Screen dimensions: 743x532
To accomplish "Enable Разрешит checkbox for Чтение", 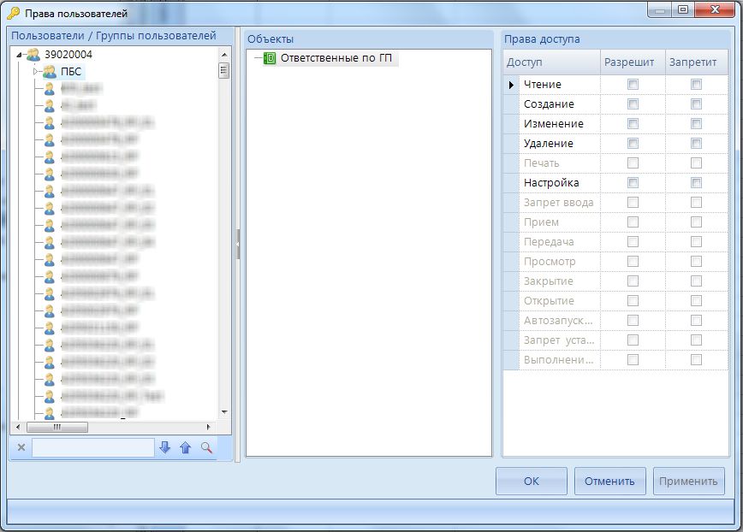I will (633, 84).
